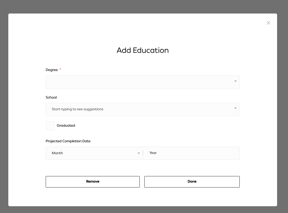Click the Degree label text
This screenshot has width=288, height=213.
52,70
